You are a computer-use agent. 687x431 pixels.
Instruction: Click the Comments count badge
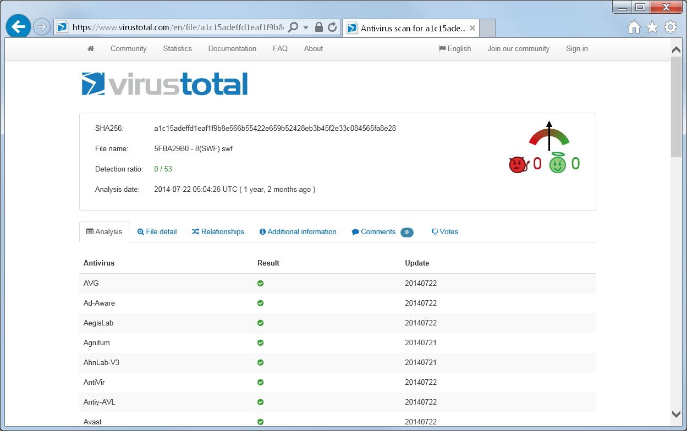point(407,233)
